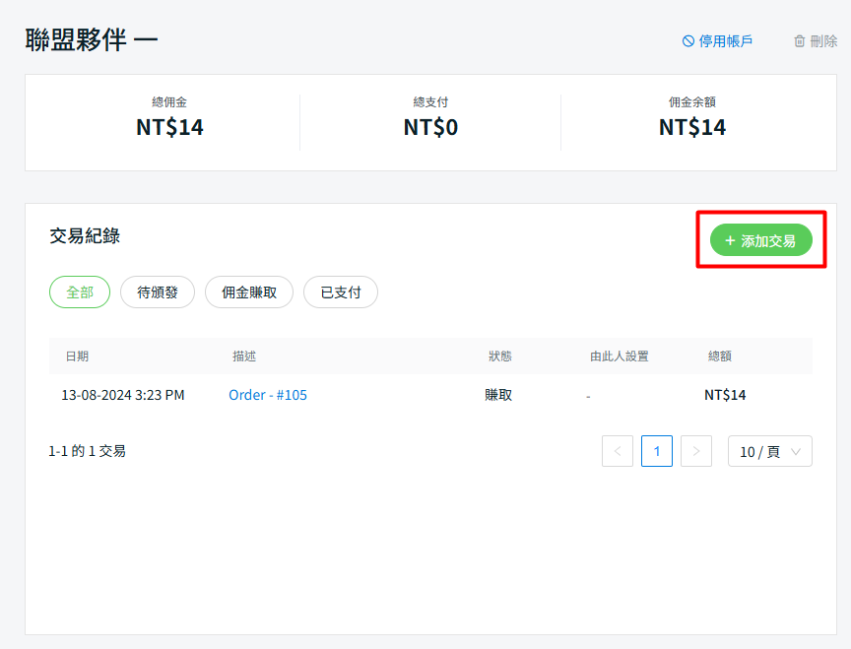Image resolution: width=851 pixels, height=649 pixels.
Task: Go to previous page using left arrow
Action: [x=618, y=451]
